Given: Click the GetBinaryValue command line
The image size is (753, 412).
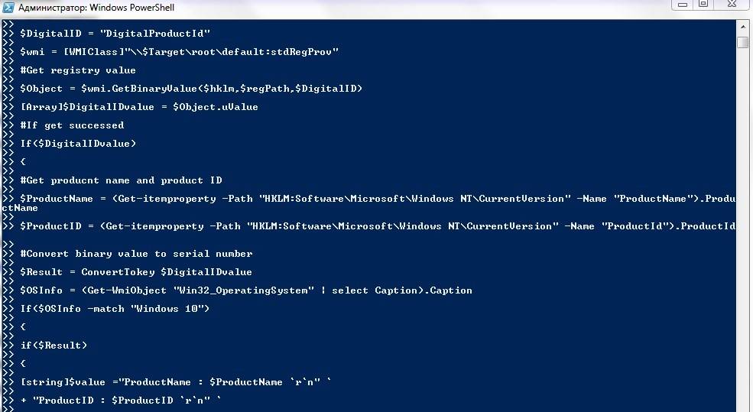Looking at the screenshot, I should coord(191,89).
